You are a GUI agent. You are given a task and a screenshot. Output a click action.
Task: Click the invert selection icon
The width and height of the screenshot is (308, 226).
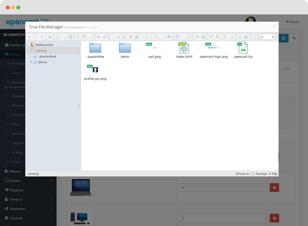189,37
